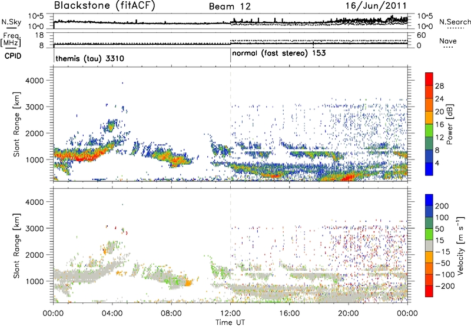This screenshot has height=326, width=471.
Task: Click '200' on the Velocity colorbar
Action: [x=442, y=206]
